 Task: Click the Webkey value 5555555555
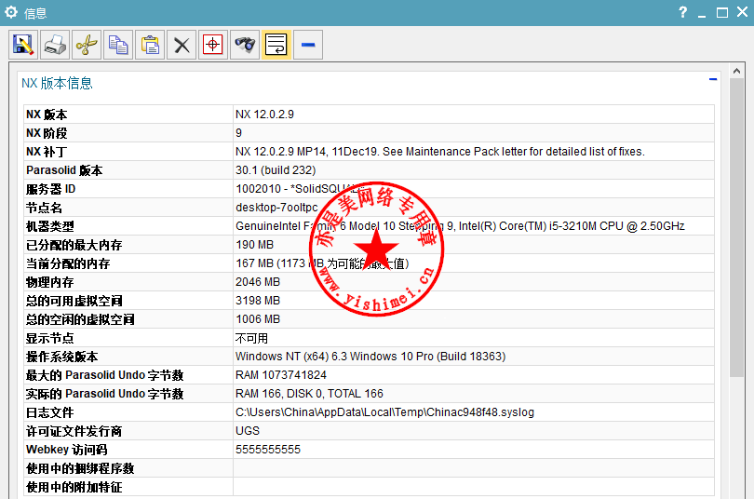[268, 450]
